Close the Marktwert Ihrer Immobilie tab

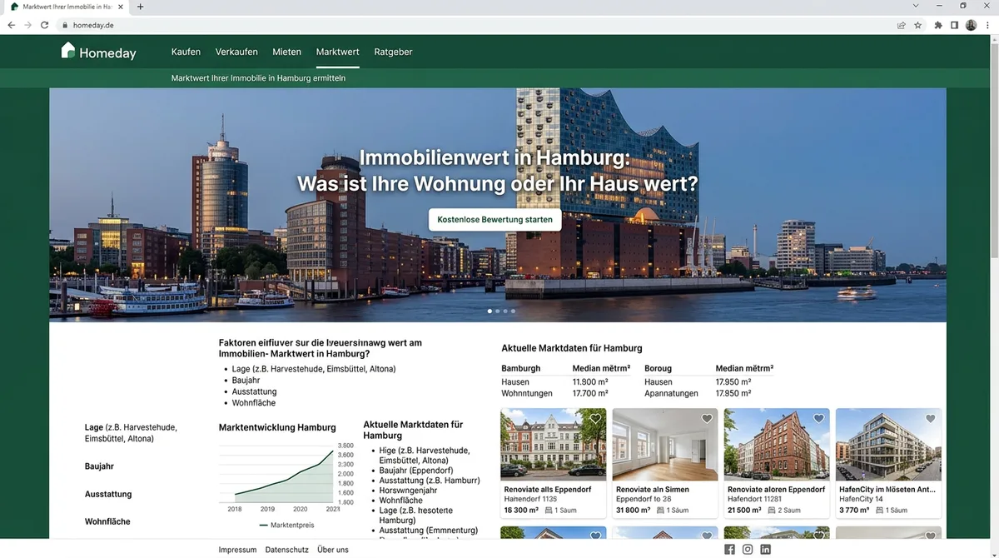122,7
